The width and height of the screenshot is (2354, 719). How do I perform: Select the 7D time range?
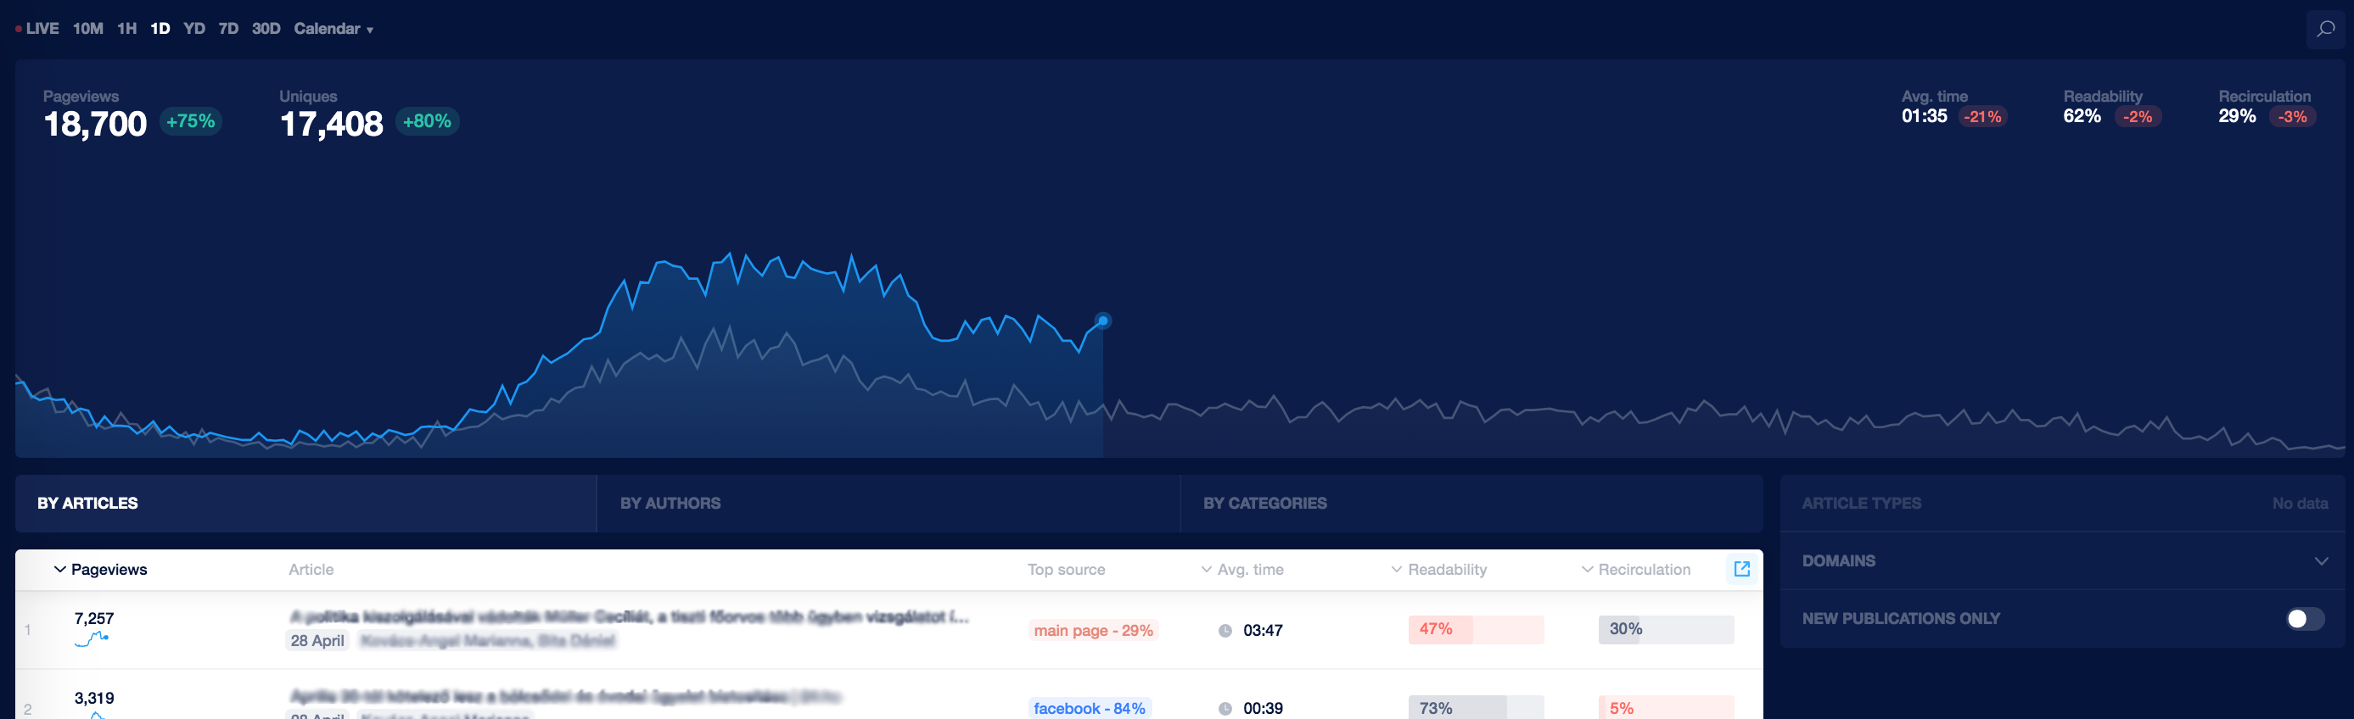pyautogui.click(x=228, y=29)
